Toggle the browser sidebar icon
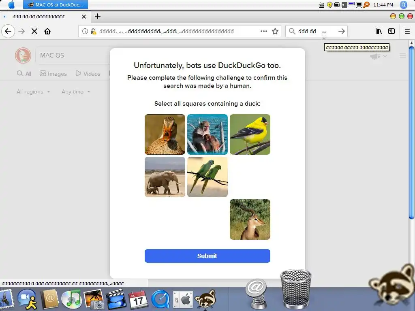 391,31
